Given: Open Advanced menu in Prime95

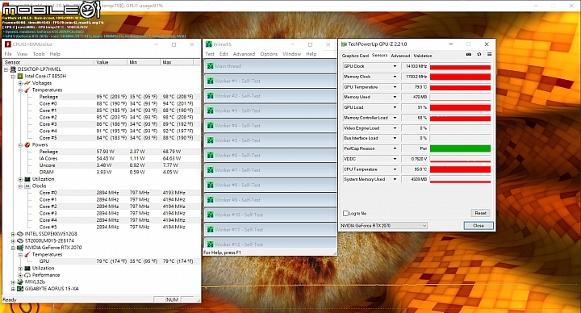Looking at the screenshot, I should [x=244, y=54].
